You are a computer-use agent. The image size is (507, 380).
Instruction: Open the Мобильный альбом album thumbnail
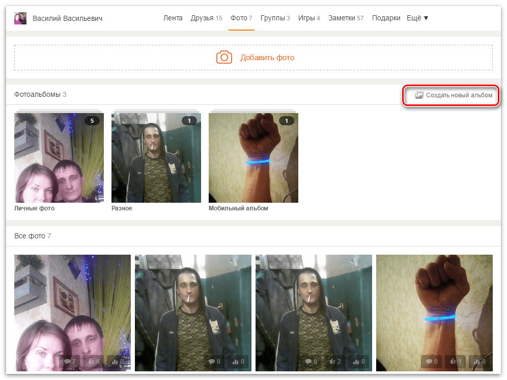(x=253, y=158)
